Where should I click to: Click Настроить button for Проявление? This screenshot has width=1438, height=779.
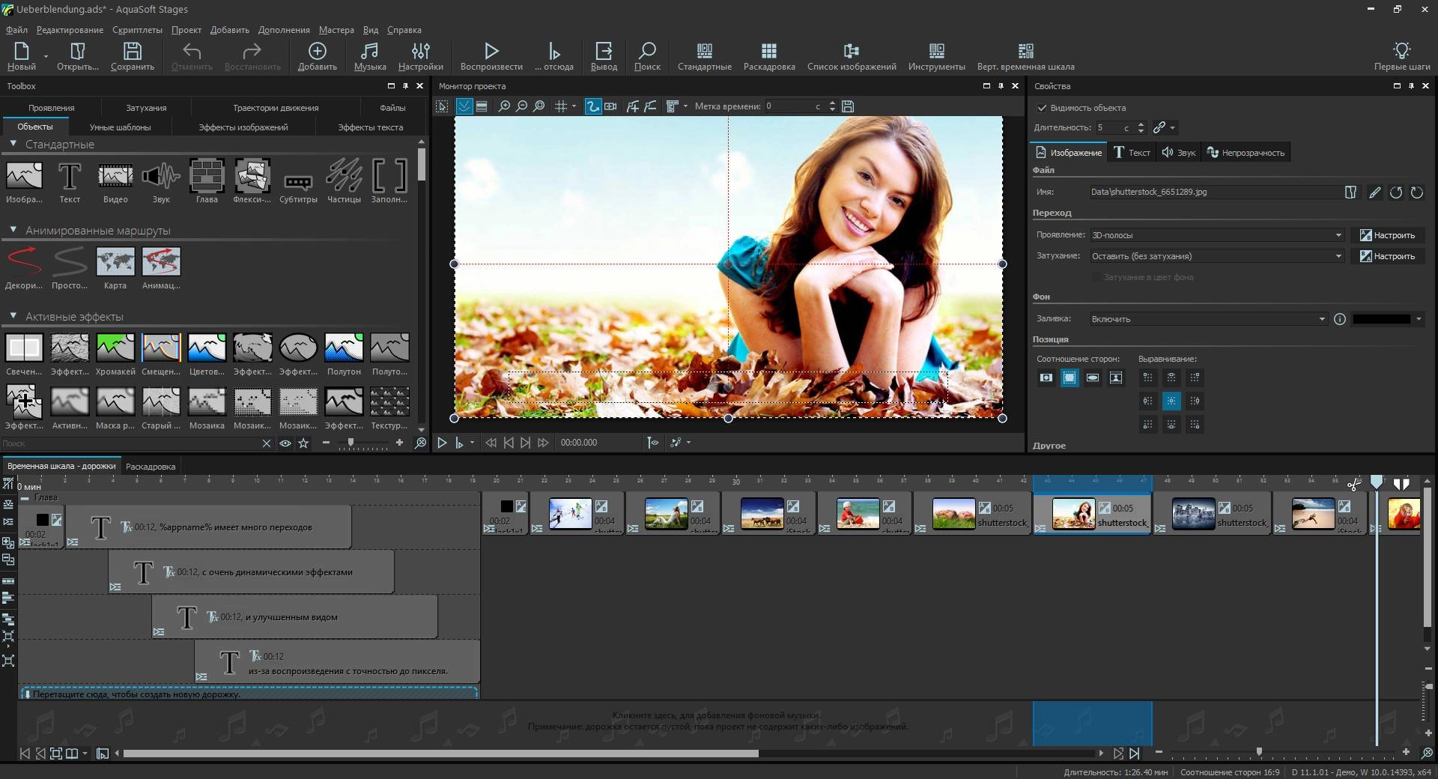pos(1388,235)
